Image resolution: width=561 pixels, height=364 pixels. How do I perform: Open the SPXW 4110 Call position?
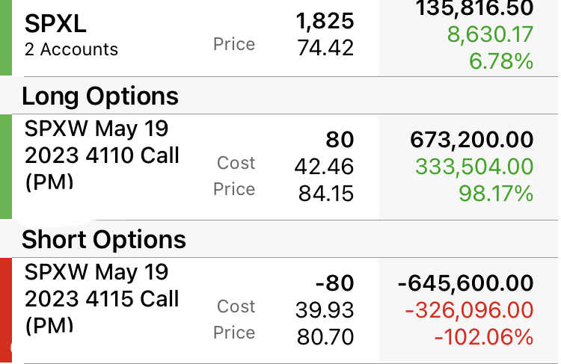pos(102,155)
